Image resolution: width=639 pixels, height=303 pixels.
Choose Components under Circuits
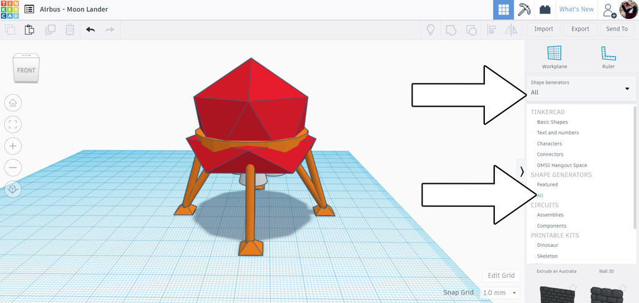552,226
